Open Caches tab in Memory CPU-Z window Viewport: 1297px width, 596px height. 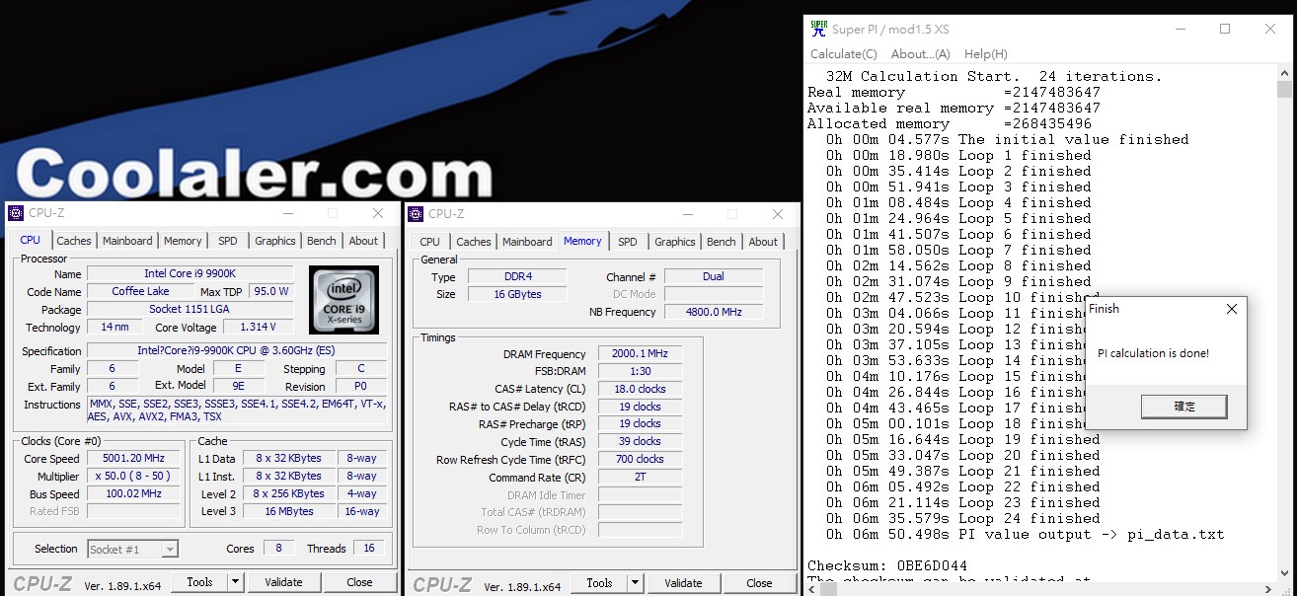tap(474, 242)
